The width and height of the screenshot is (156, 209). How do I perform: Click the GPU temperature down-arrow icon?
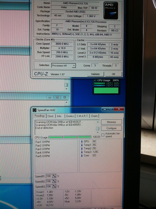[x=82, y=141]
